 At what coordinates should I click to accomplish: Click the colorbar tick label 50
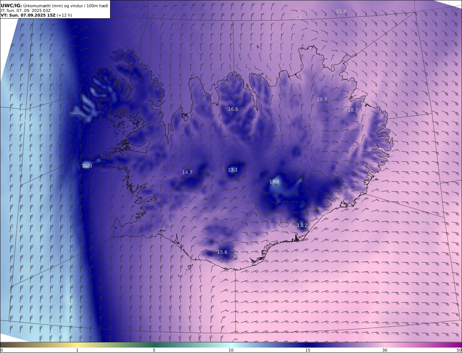(459, 350)
